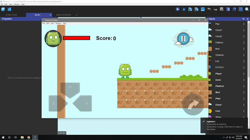Open options menu for Coin object
This screenshot has height=140, width=250.
[243, 111]
